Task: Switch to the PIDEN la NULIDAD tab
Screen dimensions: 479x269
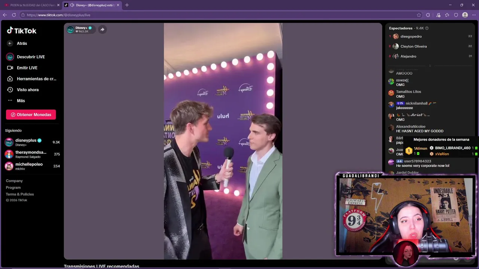Action: coord(33,5)
